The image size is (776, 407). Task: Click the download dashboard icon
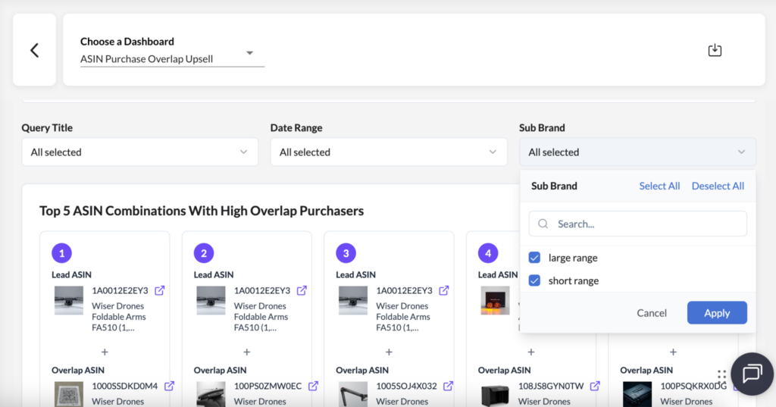[x=715, y=50]
